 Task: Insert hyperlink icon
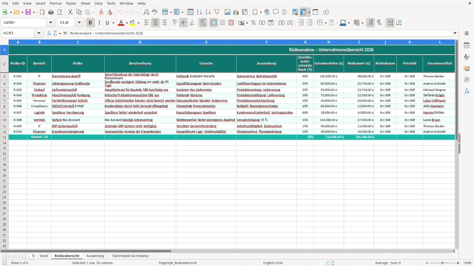pyautogui.click(x=267, y=12)
